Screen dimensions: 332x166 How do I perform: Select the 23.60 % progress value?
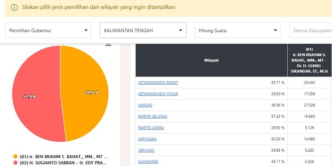pyautogui.click(x=278, y=94)
